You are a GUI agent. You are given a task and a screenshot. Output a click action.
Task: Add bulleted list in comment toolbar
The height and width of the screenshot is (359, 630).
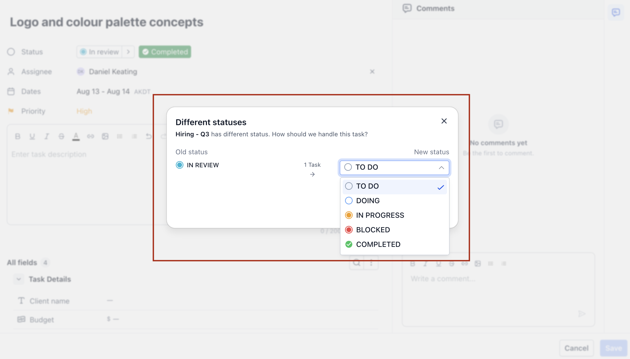(x=491, y=264)
